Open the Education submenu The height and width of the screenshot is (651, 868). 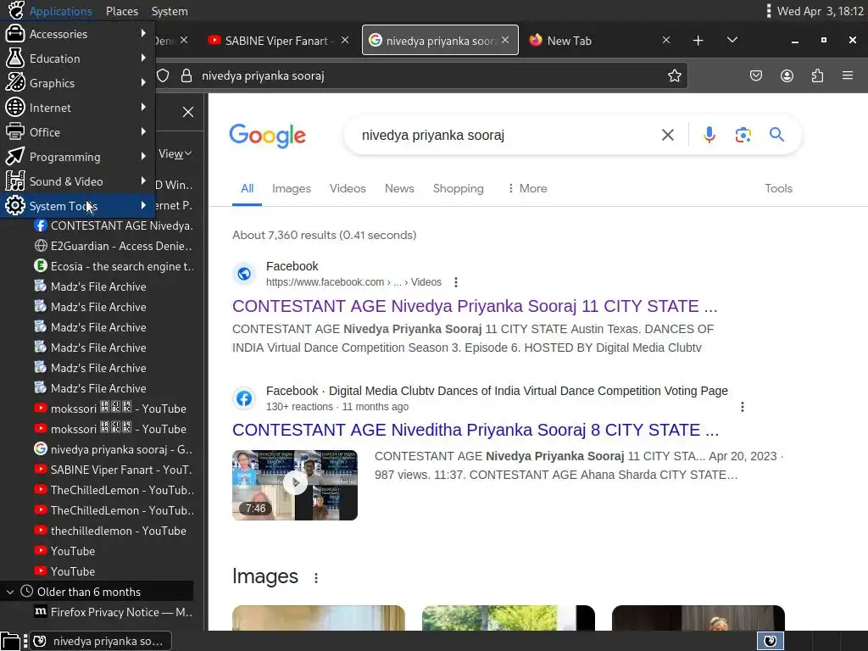coord(77,58)
